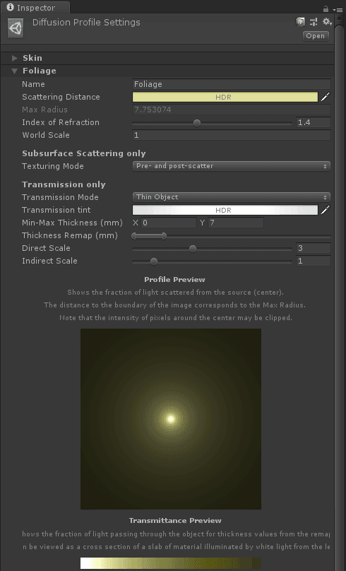The image size is (346, 571).
Task: Click the Index of Refraction slider handle
Action: [x=197, y=123]
